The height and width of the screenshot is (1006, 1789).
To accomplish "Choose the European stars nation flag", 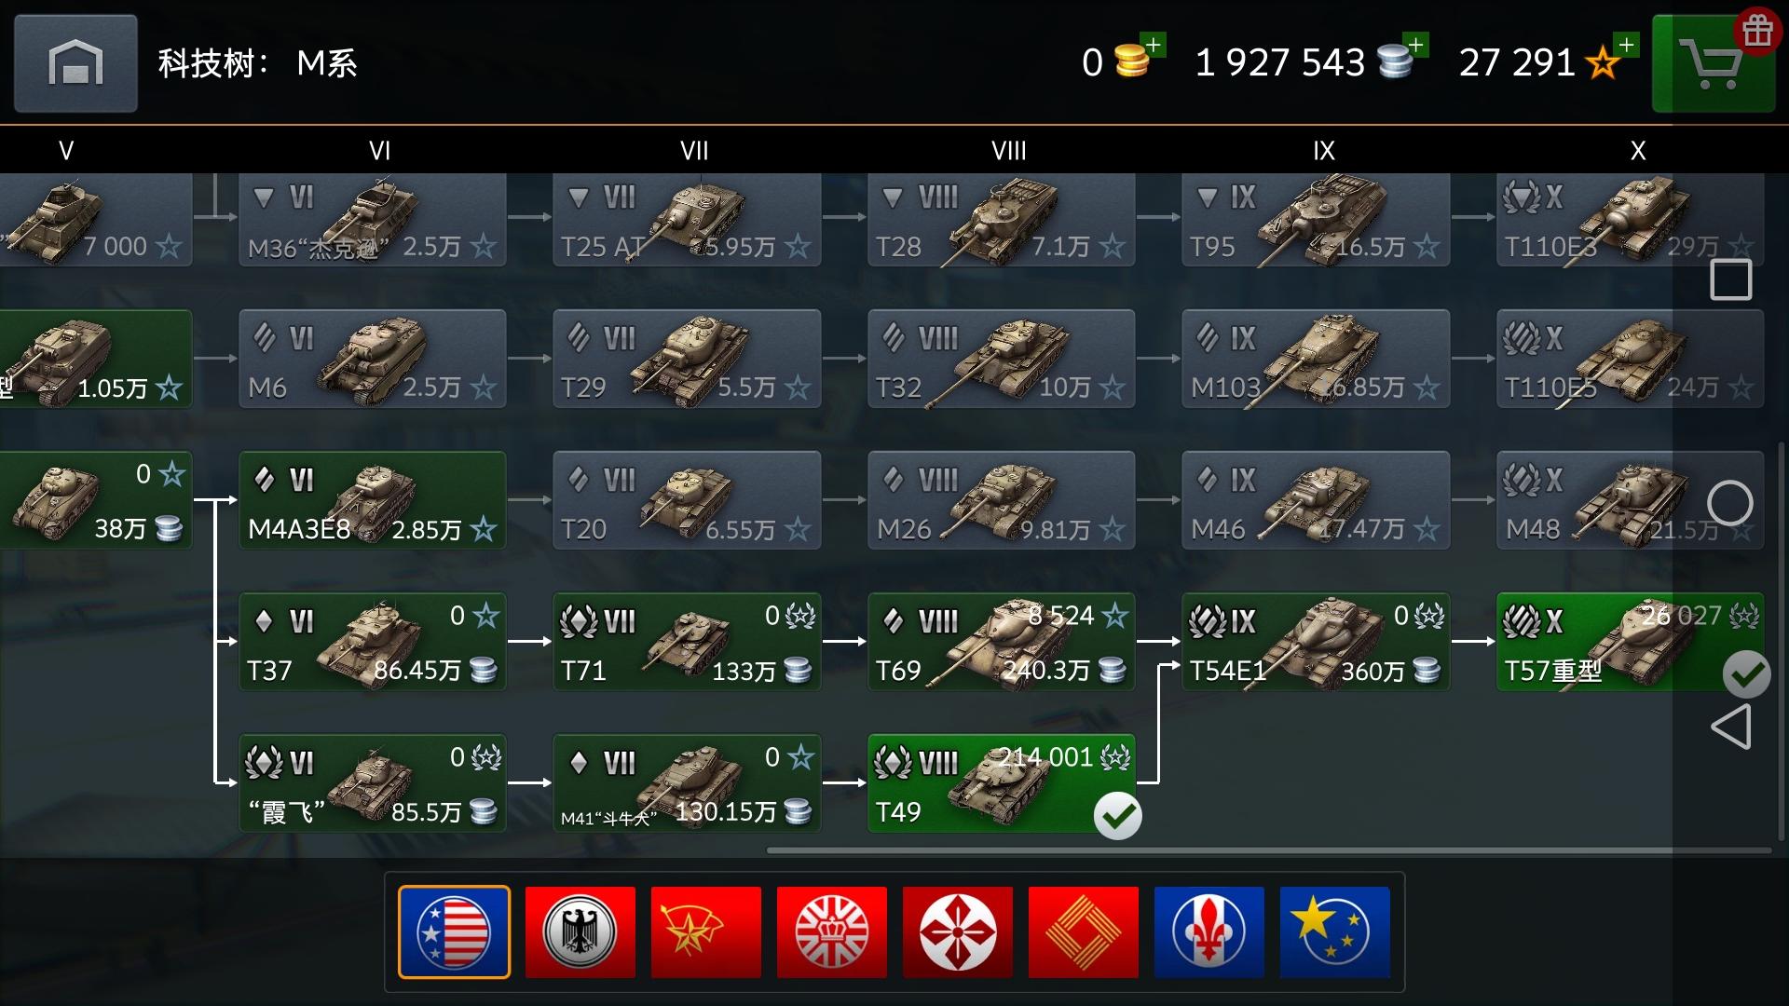I will click(x=1334, y=931).
